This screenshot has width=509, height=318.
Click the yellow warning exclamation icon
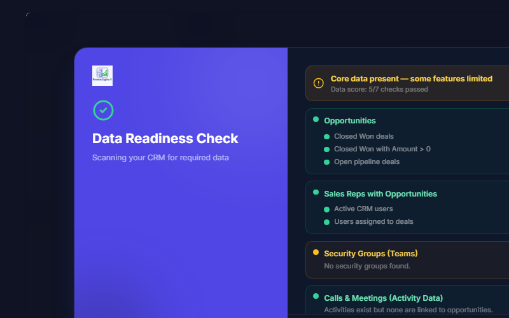(x=319, y=83)
